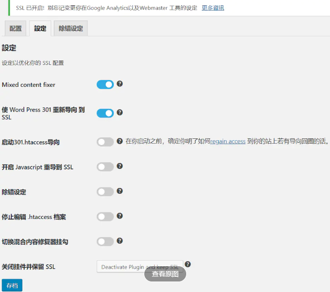This screenshot has height=292, width=330.
Task: Click help icon beside Mixed content fixer
Action: coord(120,84)
